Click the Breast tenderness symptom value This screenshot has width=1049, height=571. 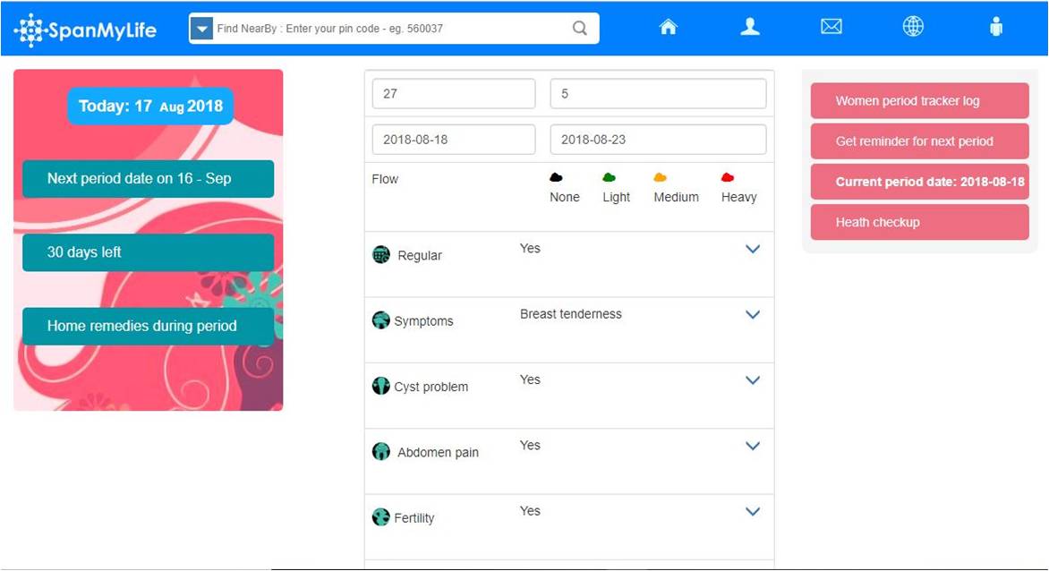(x=571, y=313)
